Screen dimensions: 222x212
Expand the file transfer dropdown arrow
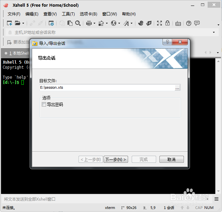point(107,23)
